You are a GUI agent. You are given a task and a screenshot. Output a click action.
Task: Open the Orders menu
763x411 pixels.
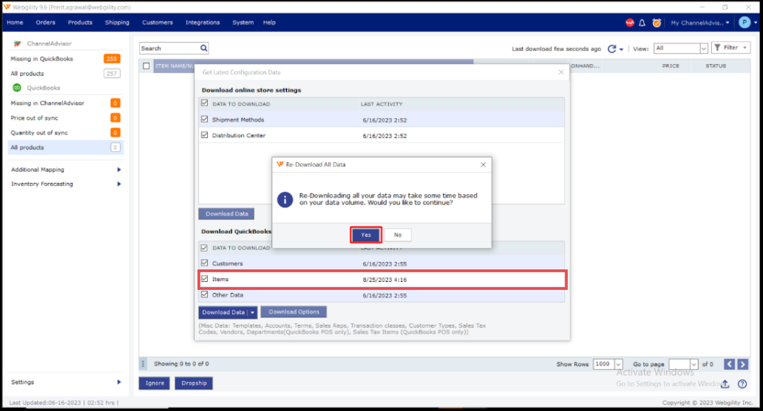[x=45, y=22]
